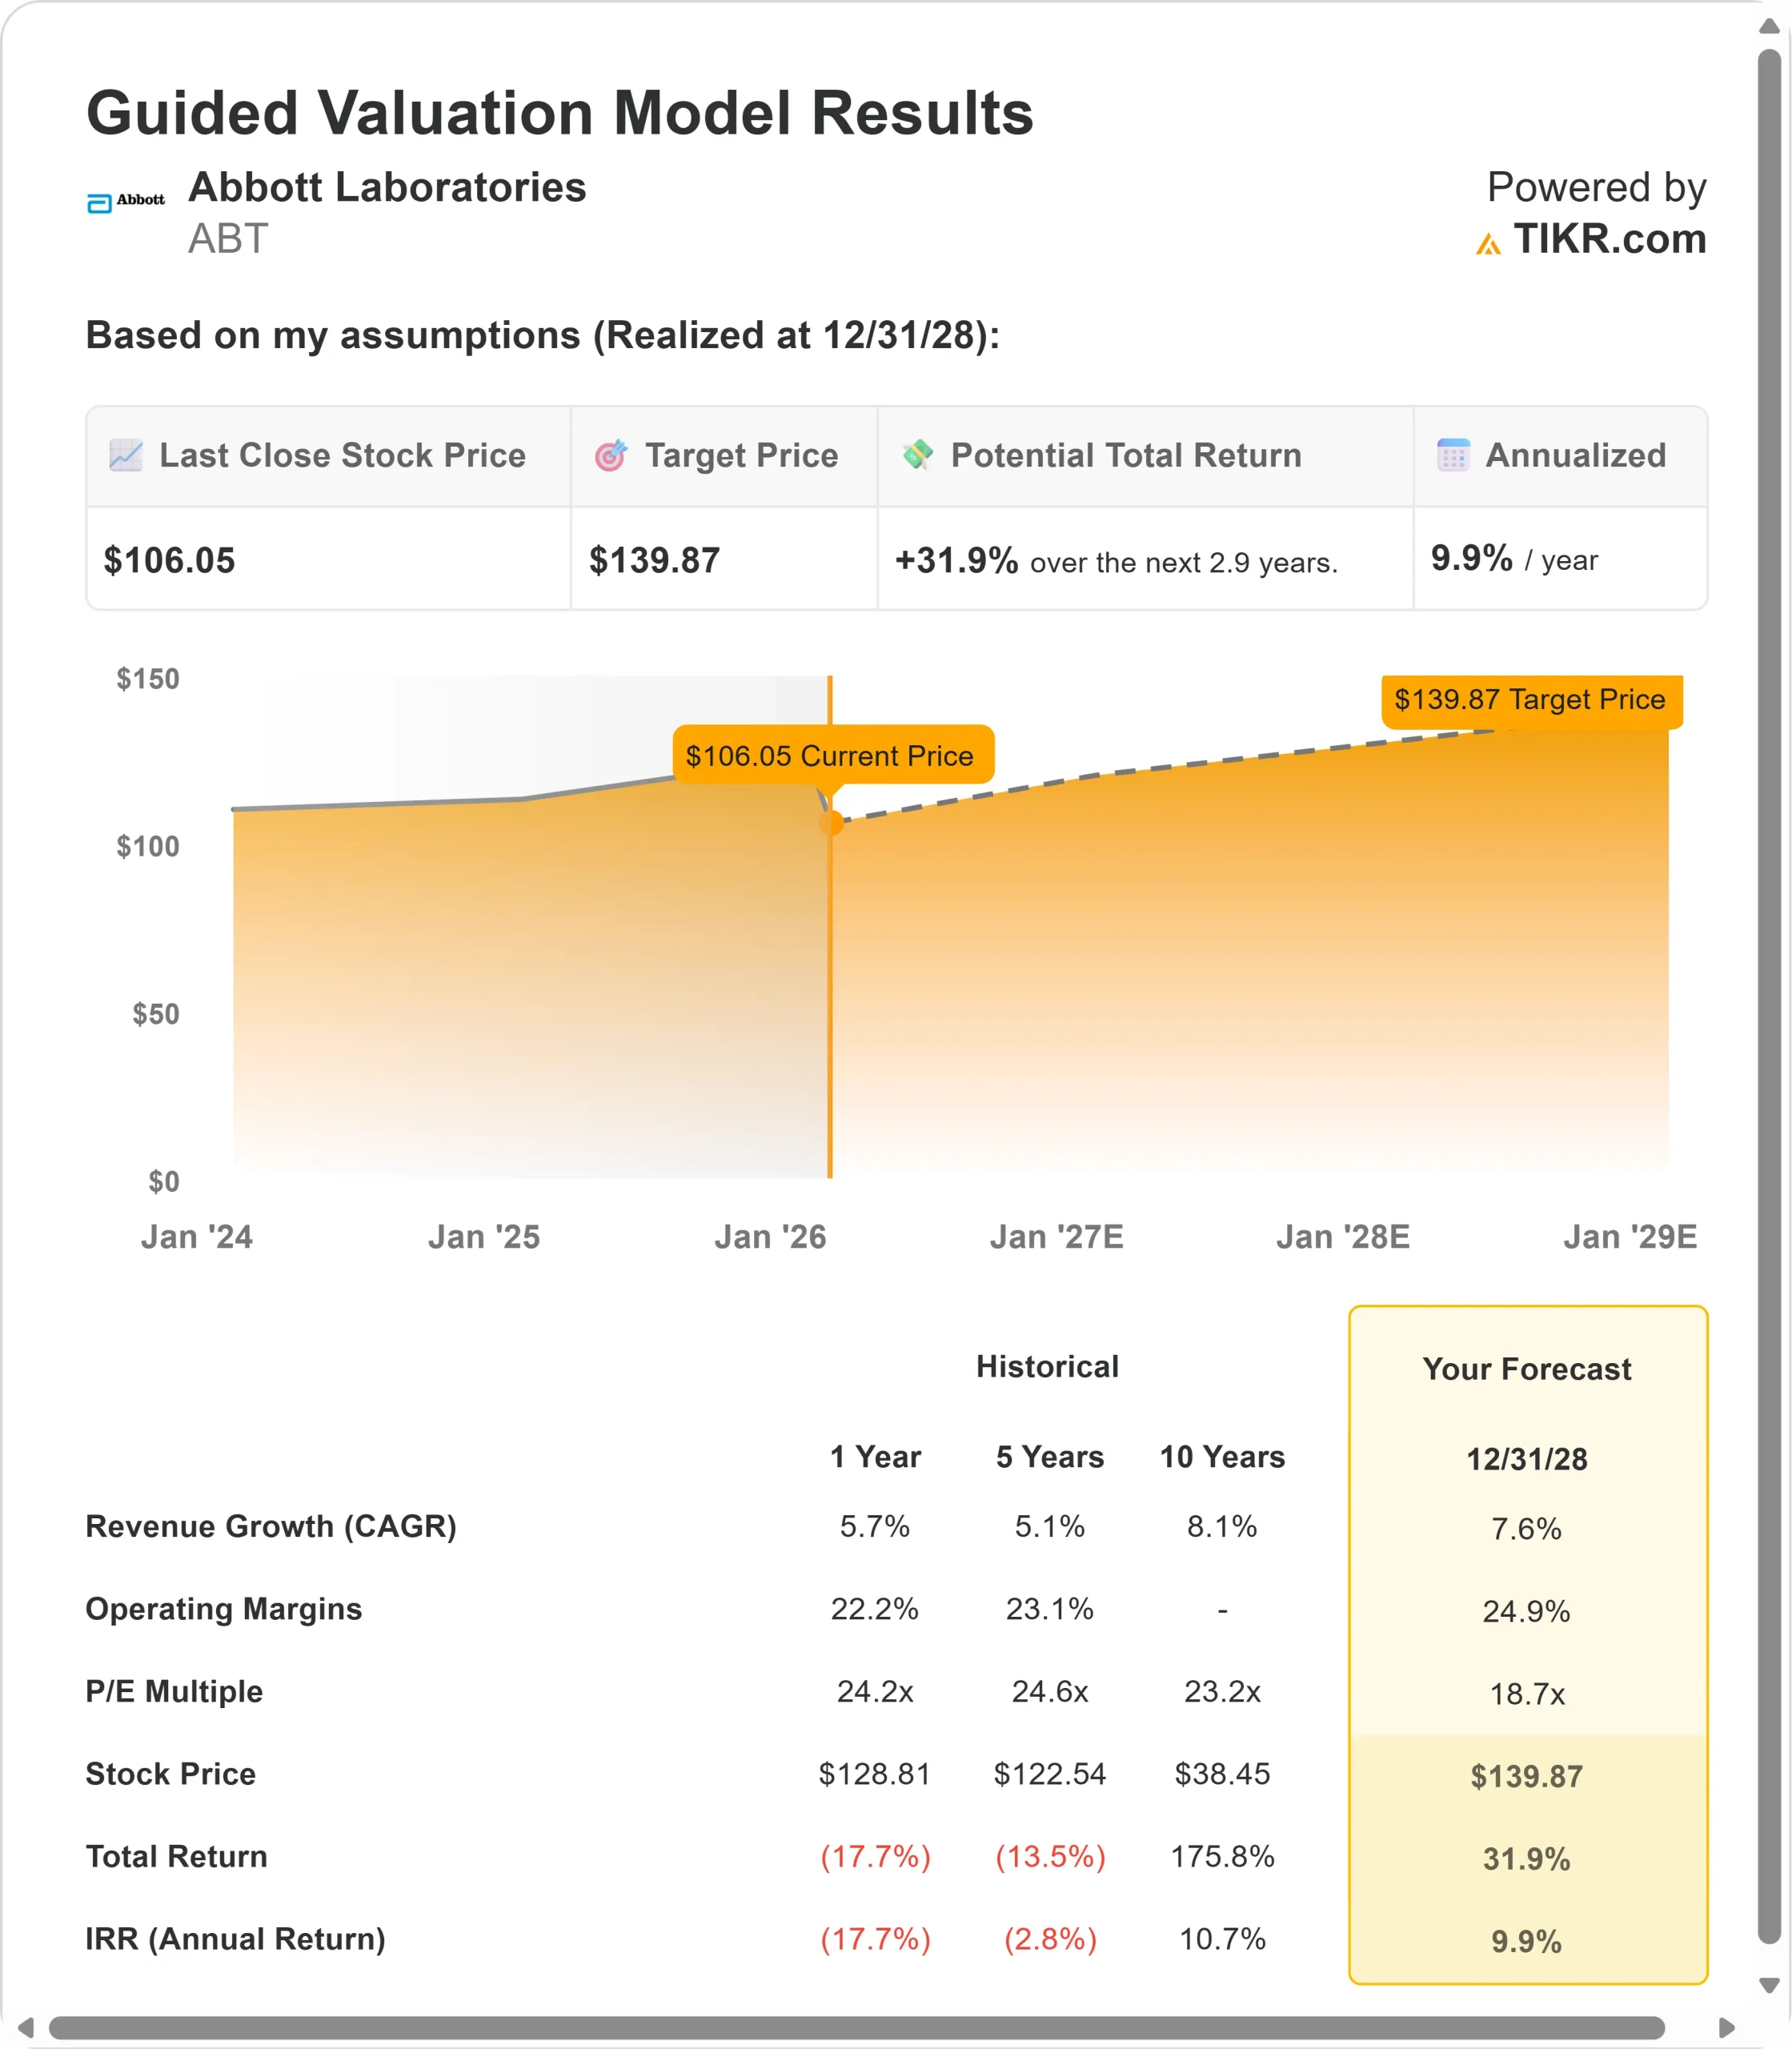Image resolution: width=1792 pixels, height=2049 pixels.
Task: Click the Abbott Laboratories company name
Action: click(x=387, y=187)
